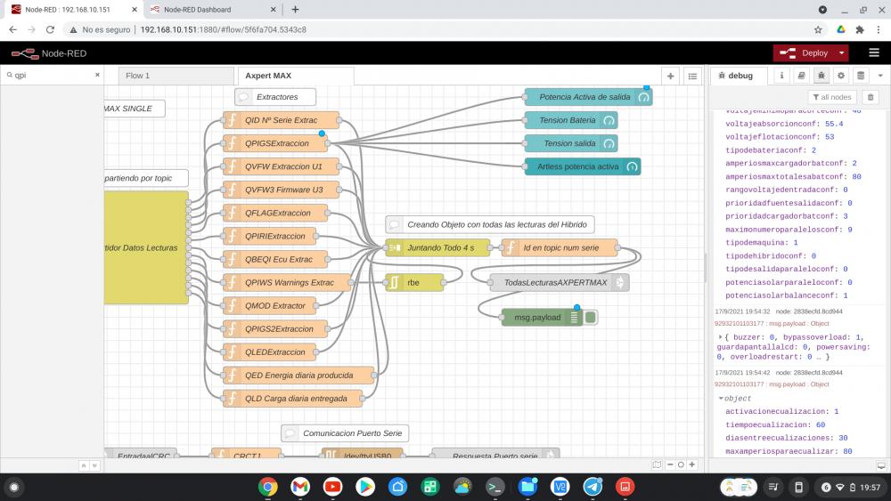Select the Artless potencia activa gauge node
891x501 pixels.
pos(583,166)
